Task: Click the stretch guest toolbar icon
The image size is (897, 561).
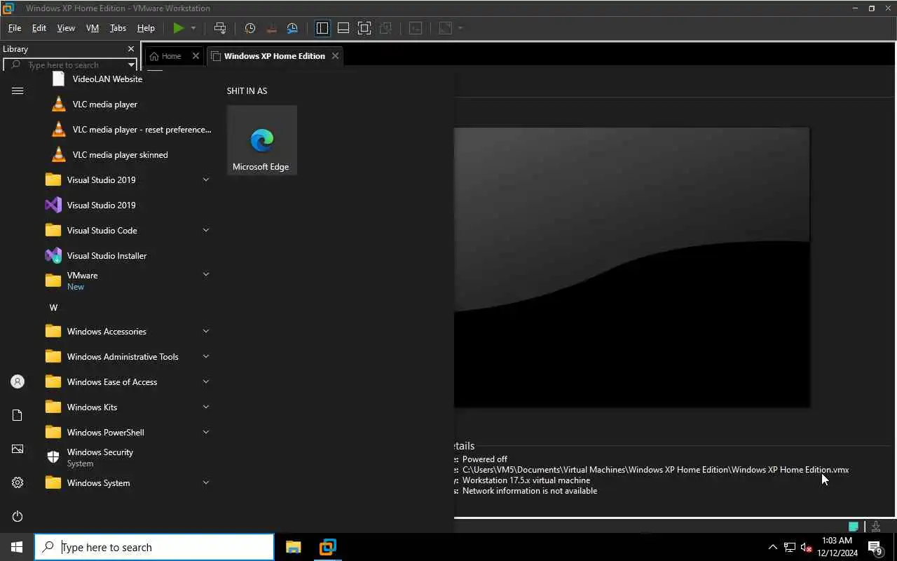Action: click(x=446, y=28)
